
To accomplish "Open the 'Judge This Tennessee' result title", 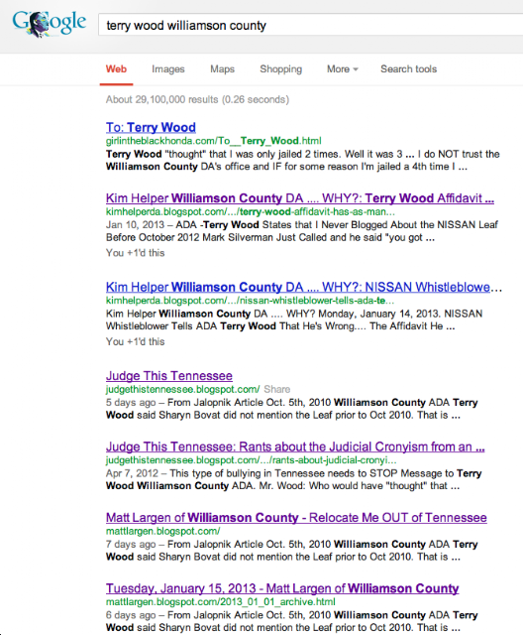I will click(x=169, y=375).
